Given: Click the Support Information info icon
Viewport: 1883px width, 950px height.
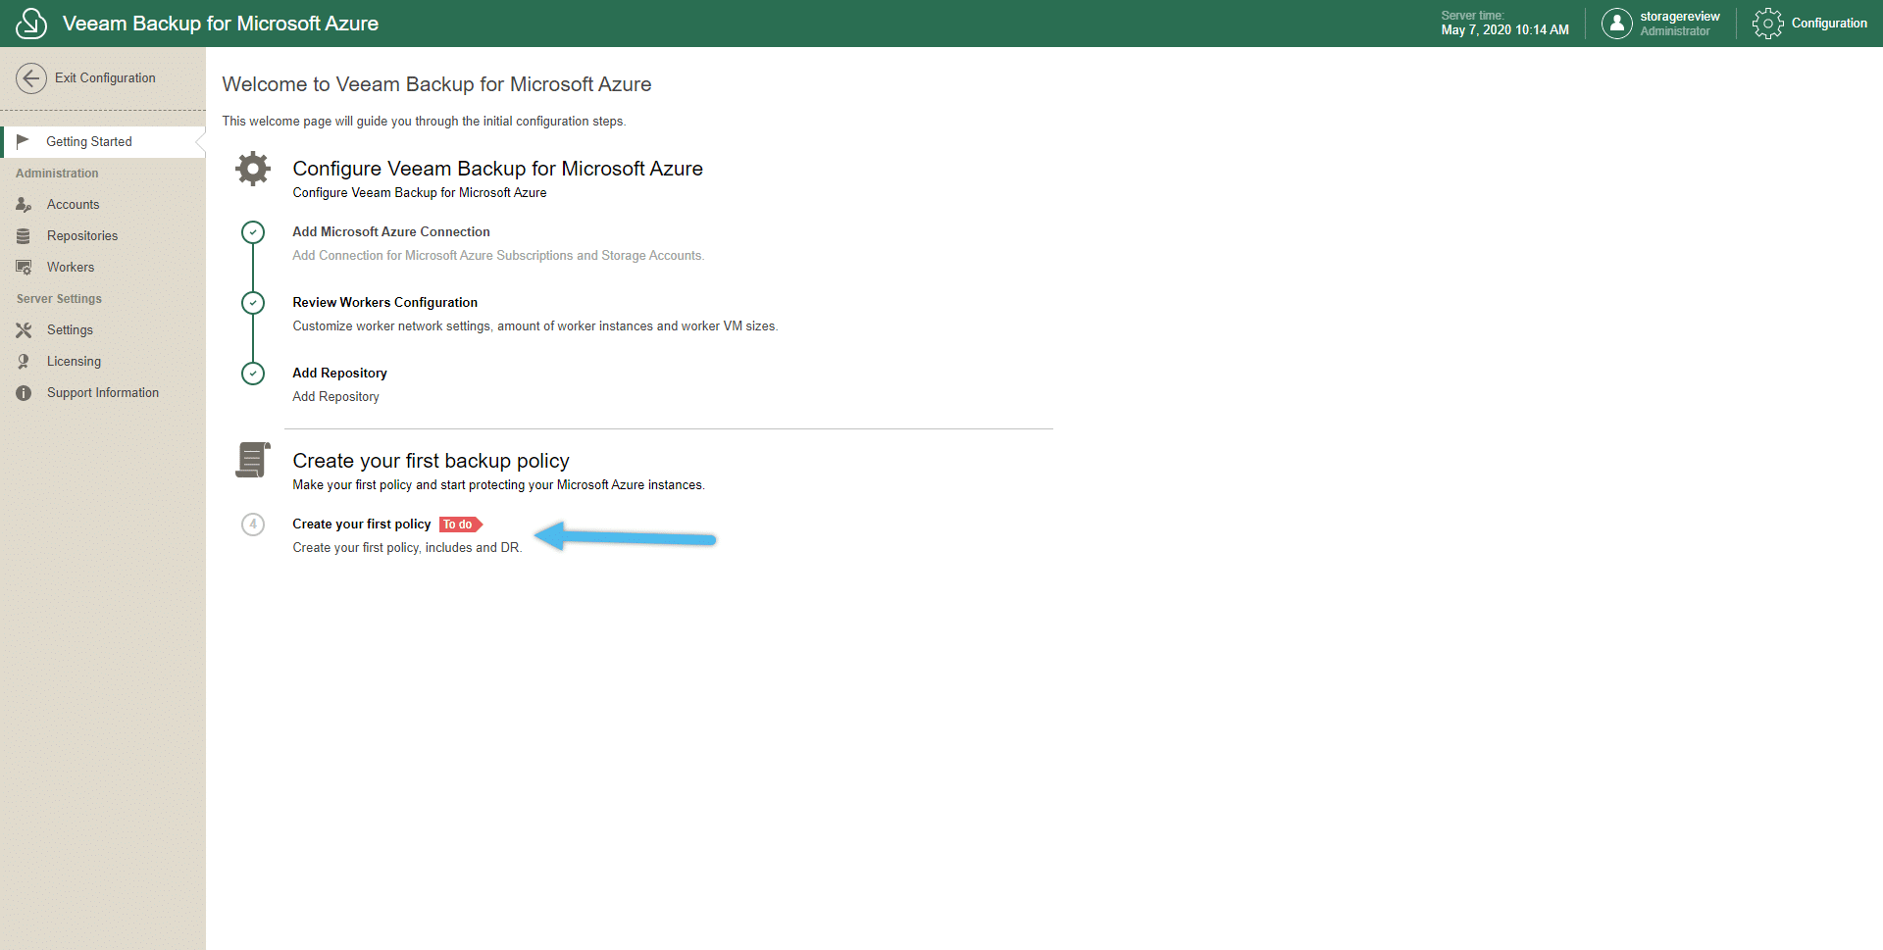Looking at the screenshot, I should (24, 392).
